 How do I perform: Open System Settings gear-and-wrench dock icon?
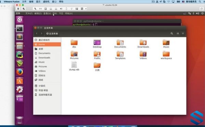point(19,90)
